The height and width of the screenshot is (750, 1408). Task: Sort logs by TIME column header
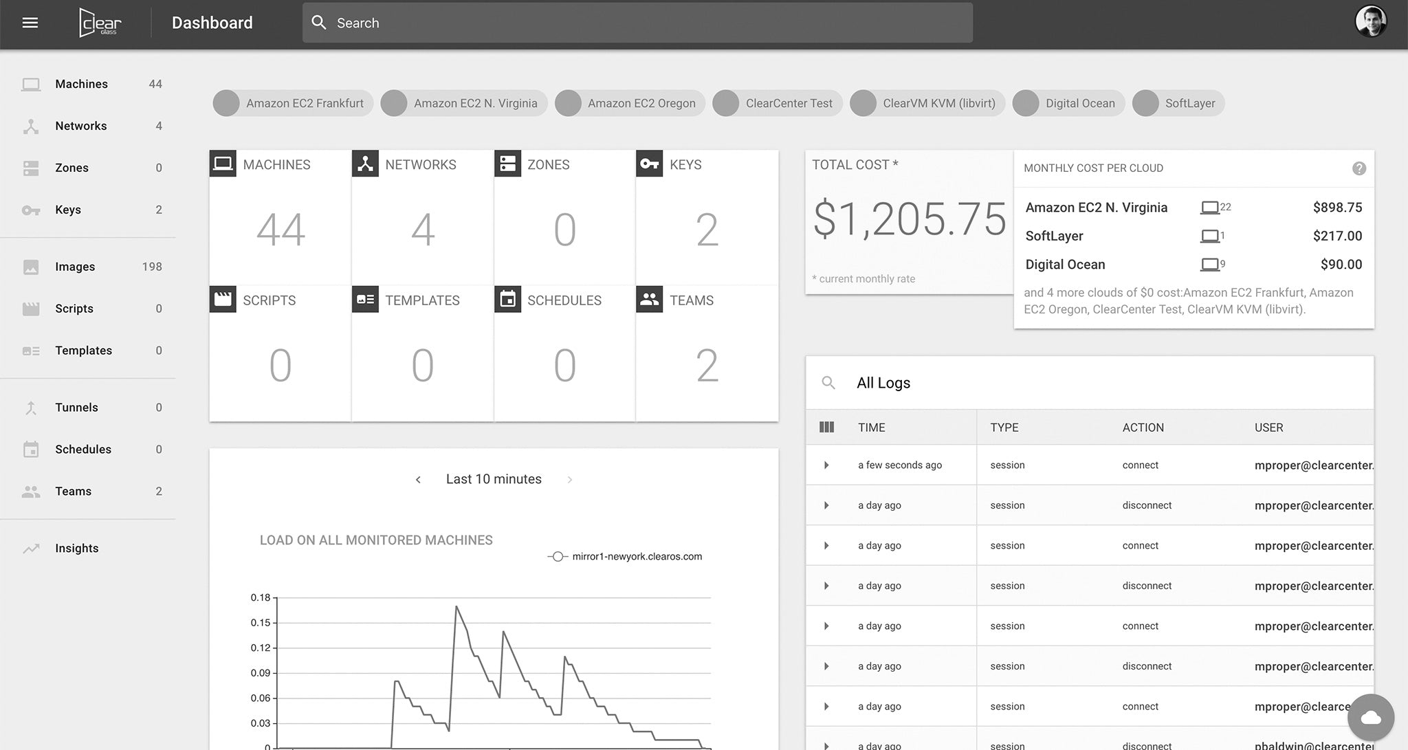(871, 428)
